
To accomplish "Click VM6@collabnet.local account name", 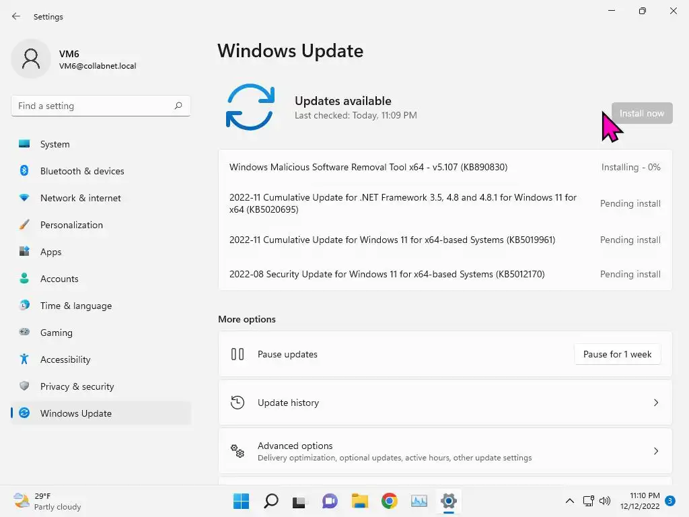I will coord(98,66).
